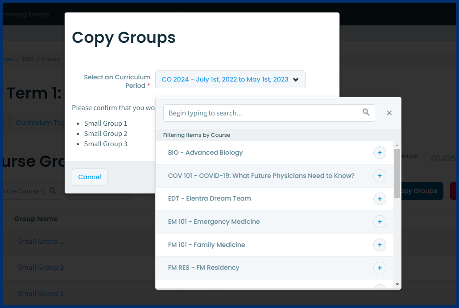The width and height of the screenshot is (459, 308).
Task: Click Small Group 2 in confirmation list
Action: click(106, 134)
